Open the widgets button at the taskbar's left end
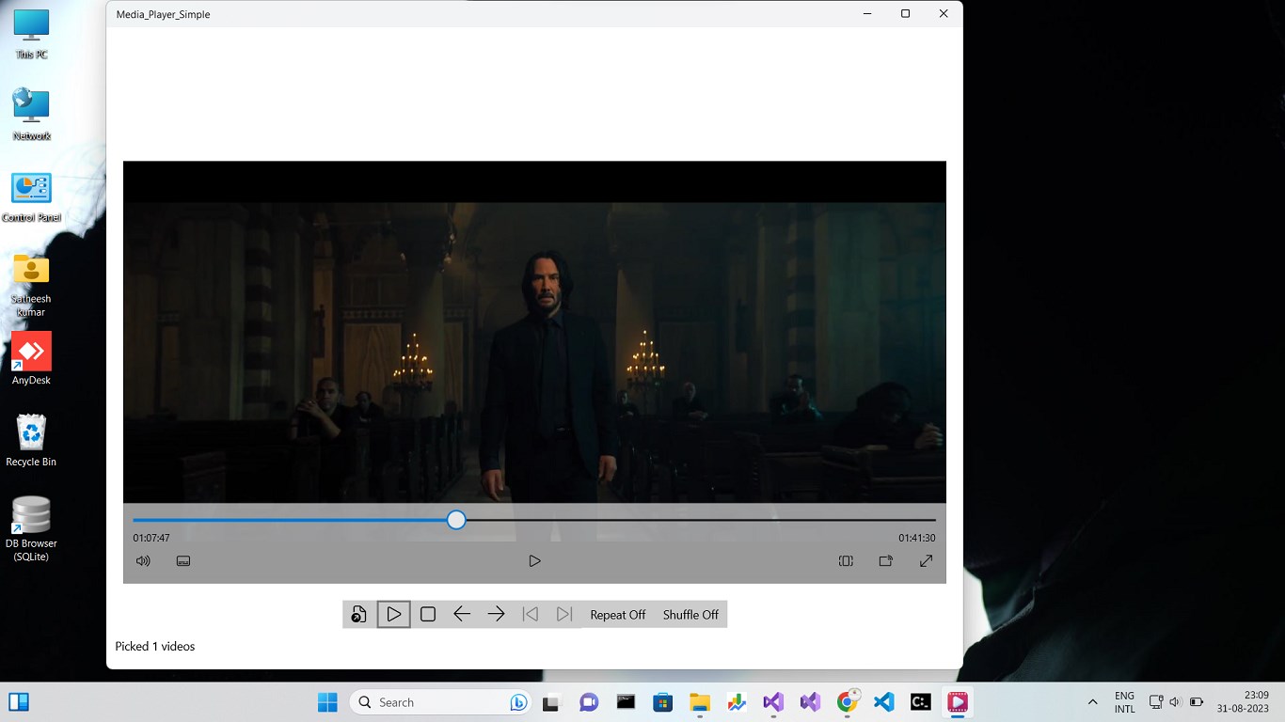The height and width of the screenshot is (722, 1285). click(19, 702)
